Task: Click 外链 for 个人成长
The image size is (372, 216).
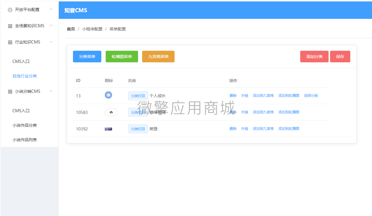Action: tap(245, 96)
